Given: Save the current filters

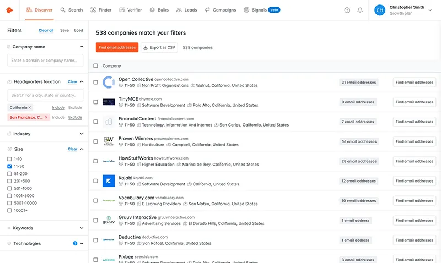Looking at the screenshot, I should tap(64, 30).
